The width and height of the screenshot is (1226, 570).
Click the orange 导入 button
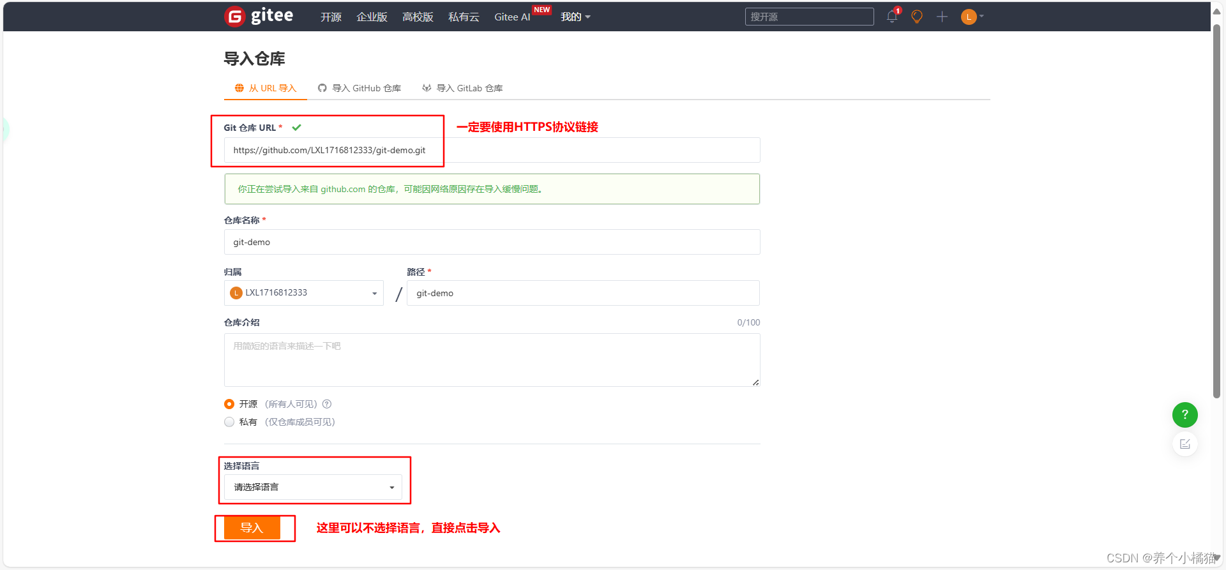[252, 528]
